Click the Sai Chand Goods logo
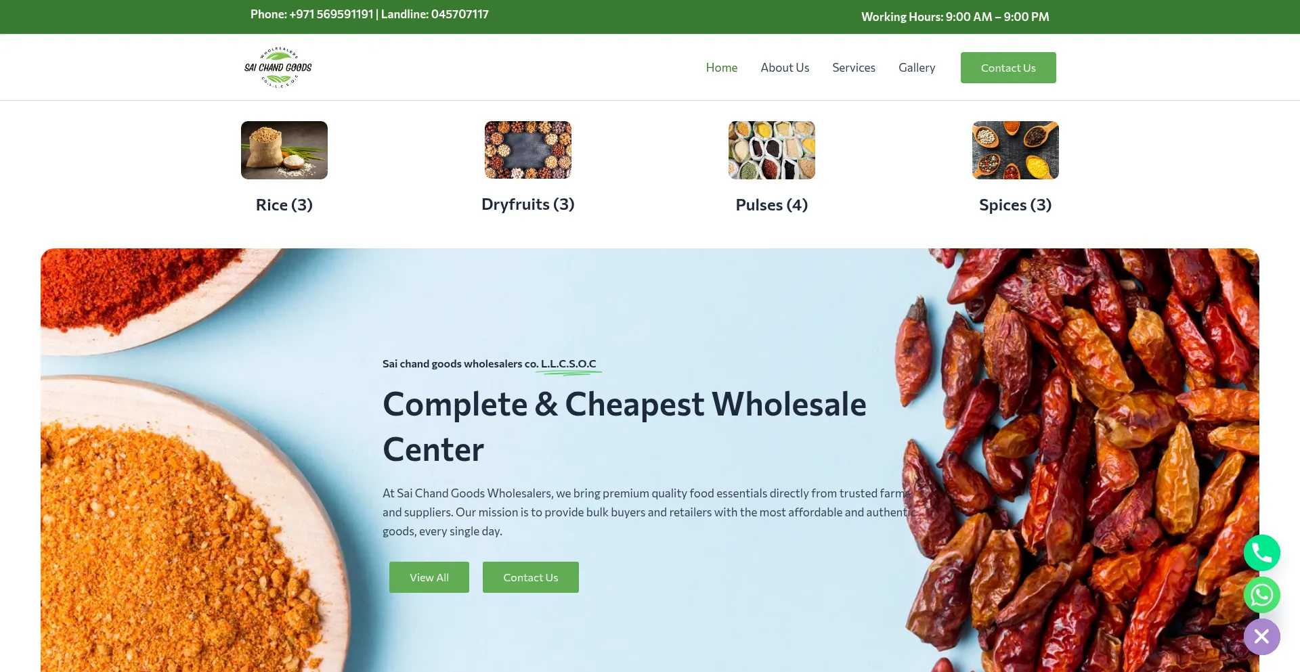Viewport: 1300px width, 672px height. pos(278,68)
